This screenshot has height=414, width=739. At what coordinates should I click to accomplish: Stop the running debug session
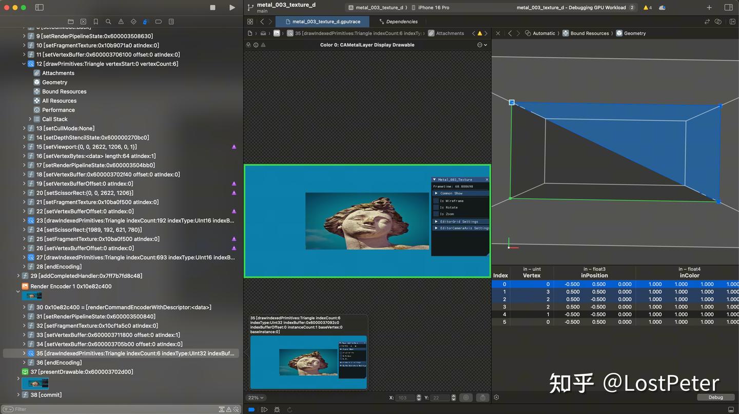coord(213,7)
